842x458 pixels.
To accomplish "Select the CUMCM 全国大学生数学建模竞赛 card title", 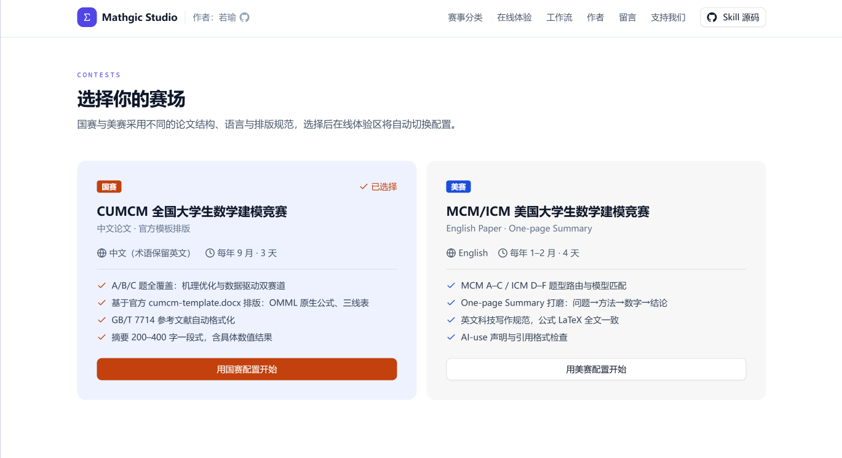I will pos(192,211).
